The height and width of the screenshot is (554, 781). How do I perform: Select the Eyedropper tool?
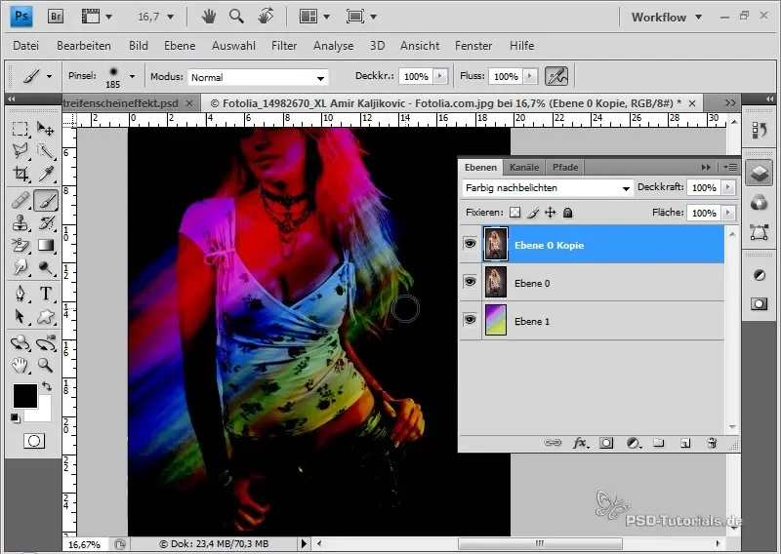pos(45,174)
